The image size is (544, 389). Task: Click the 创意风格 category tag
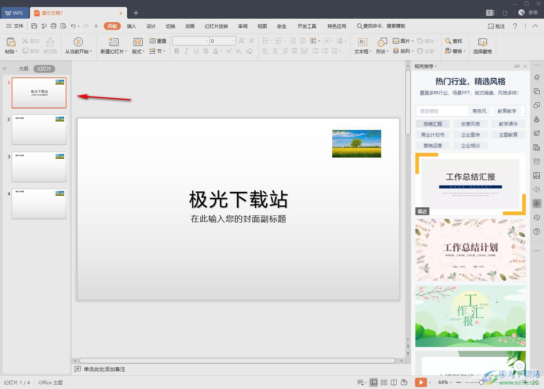click(471, 124)
